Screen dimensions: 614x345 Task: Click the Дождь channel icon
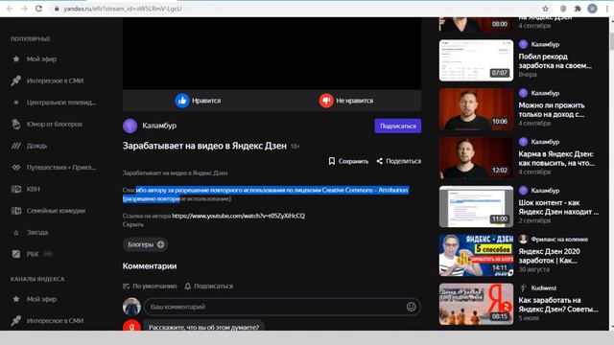16,146
